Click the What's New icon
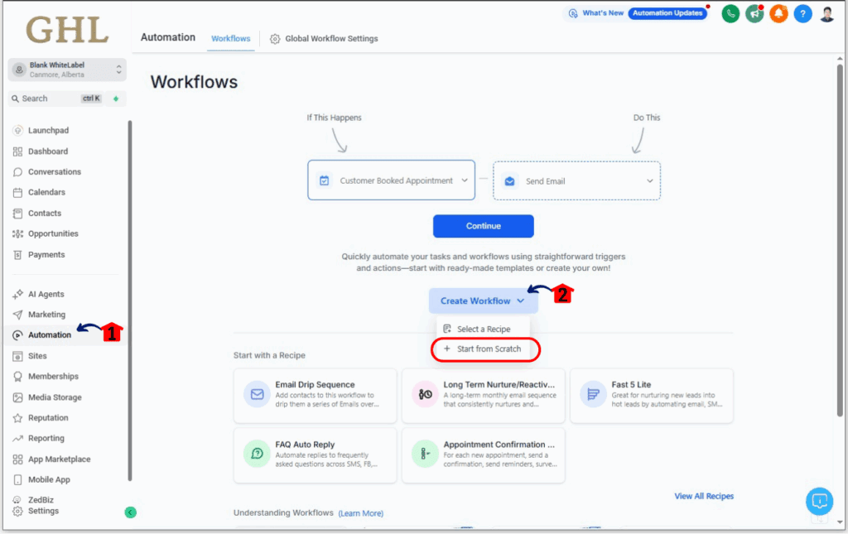The image size is (848, 534). pos(573,13)
